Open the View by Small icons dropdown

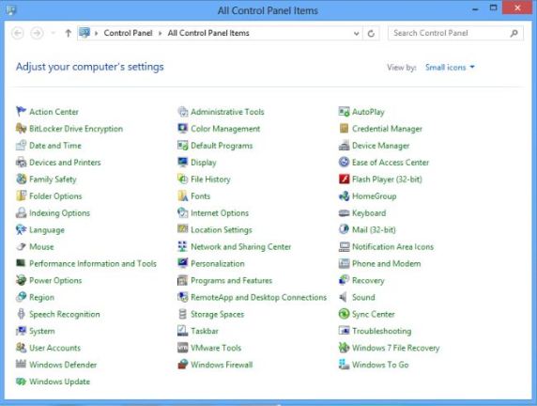click(x=450, y=68)
